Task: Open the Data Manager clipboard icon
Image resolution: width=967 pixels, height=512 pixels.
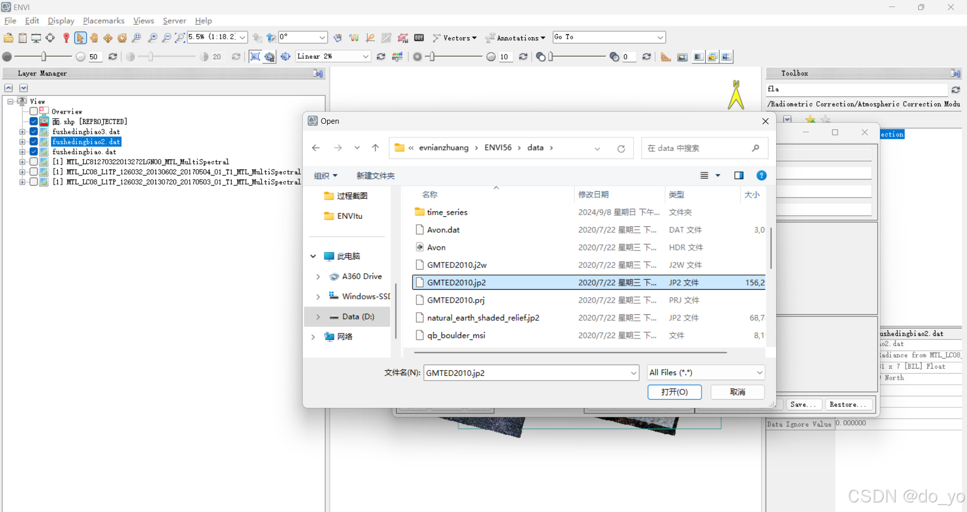Action: click(23, 38)
